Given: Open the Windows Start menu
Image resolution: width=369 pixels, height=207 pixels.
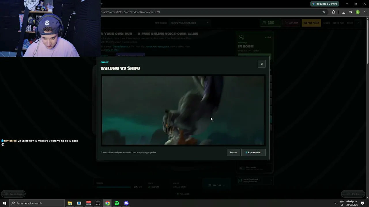Looking at the screenshot, I should (x=4, y=203).
